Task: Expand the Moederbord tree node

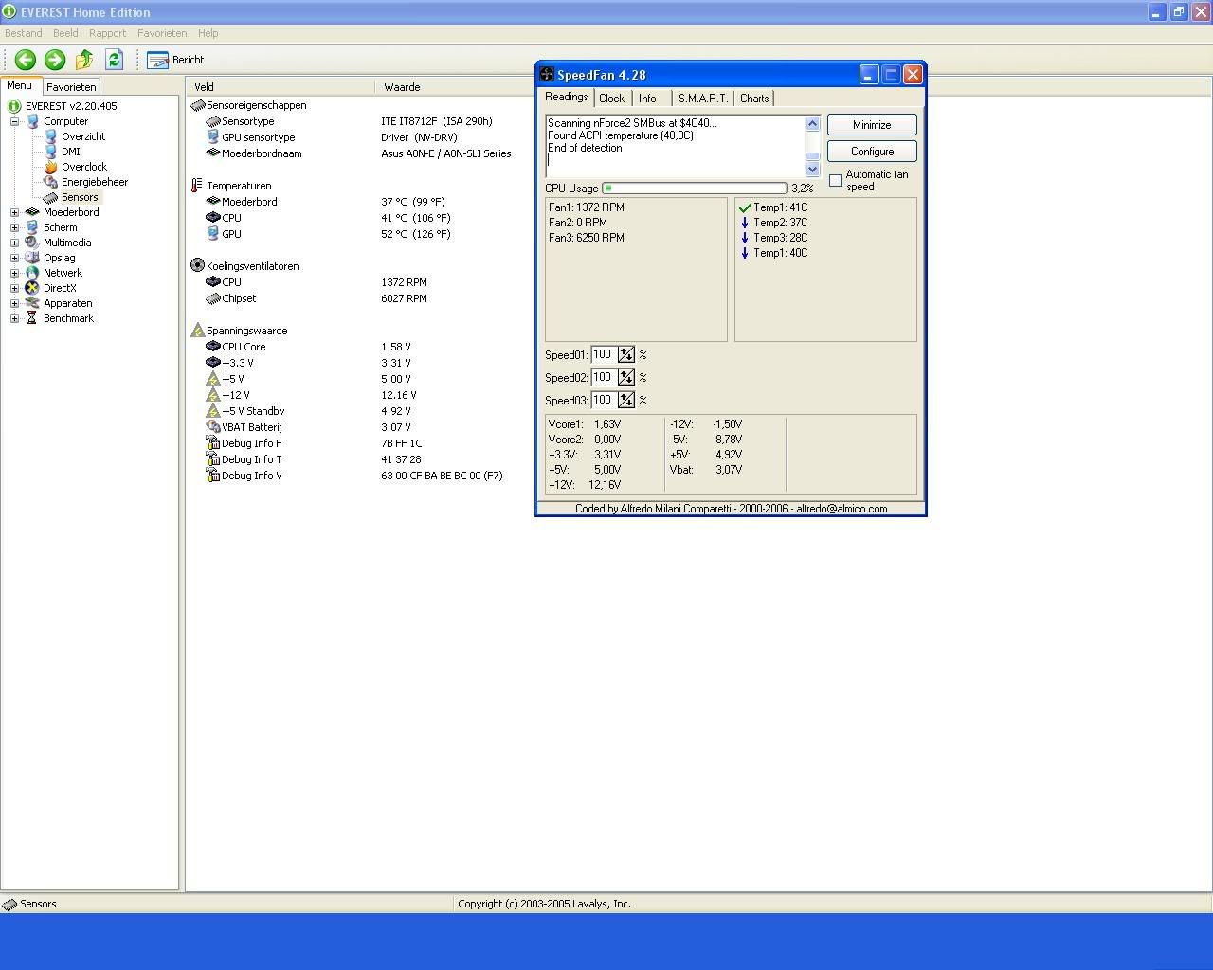Action: (15, 212)
